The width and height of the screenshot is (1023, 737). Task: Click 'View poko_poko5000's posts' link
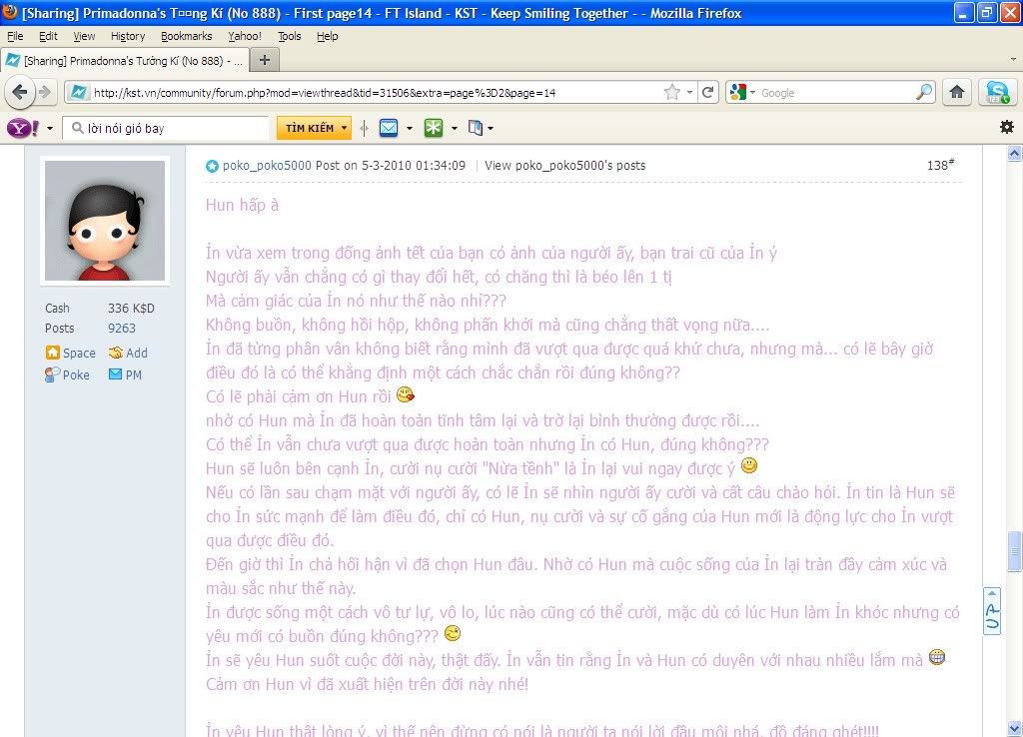click(x=565, y=166)
